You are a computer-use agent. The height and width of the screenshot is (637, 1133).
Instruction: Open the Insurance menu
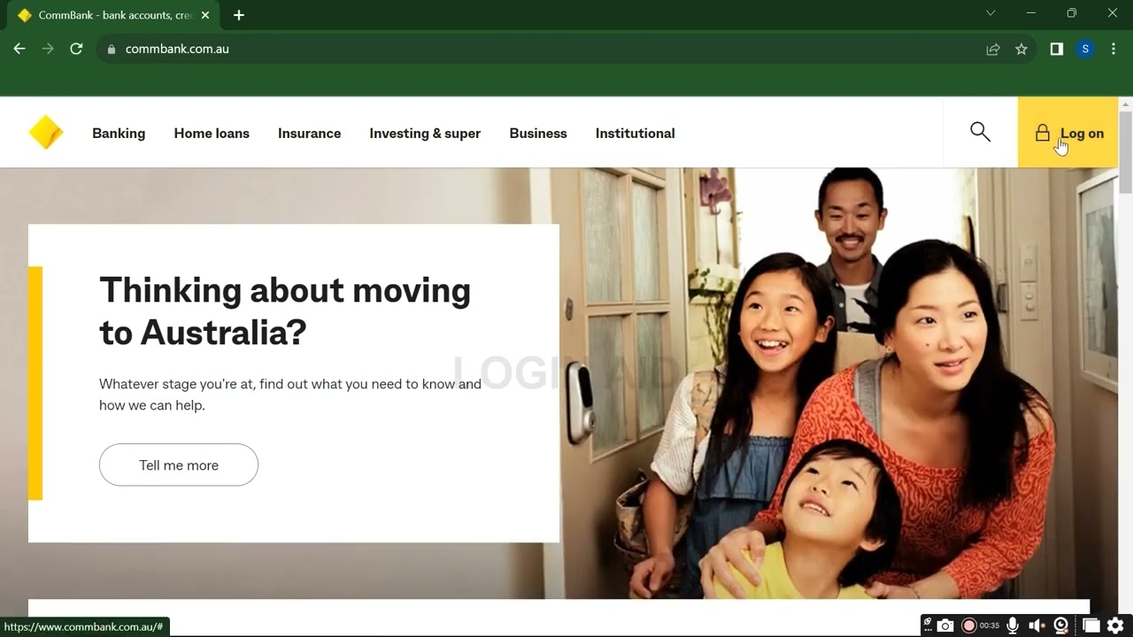pos(309,134)
